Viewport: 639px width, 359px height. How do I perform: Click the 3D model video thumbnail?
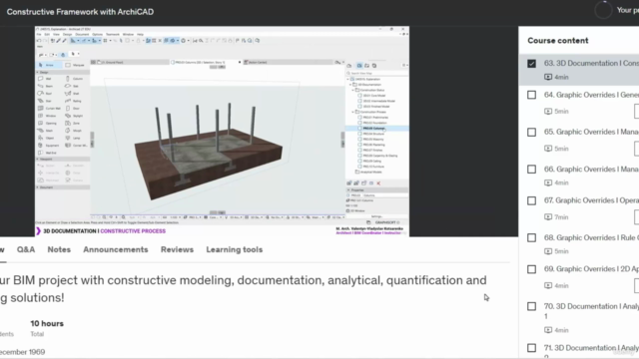coord(222,131)
